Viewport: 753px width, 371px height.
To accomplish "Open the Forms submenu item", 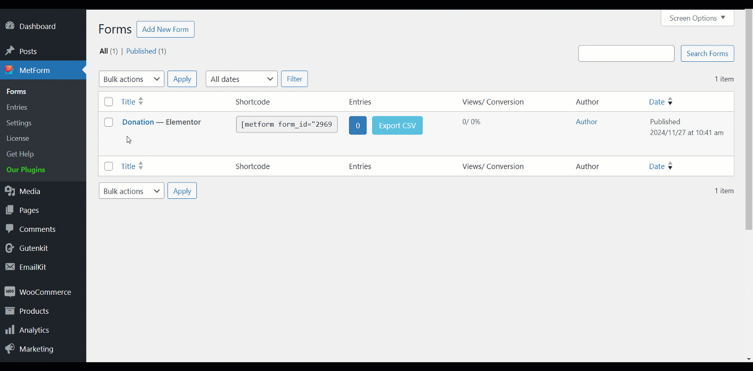I will pos(16,91).
